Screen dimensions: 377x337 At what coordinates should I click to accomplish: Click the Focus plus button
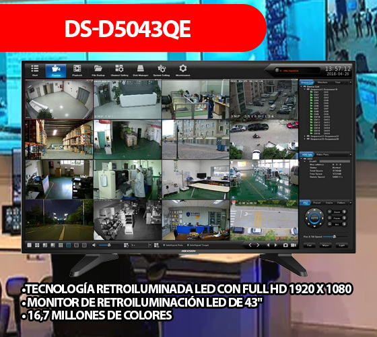344,218
